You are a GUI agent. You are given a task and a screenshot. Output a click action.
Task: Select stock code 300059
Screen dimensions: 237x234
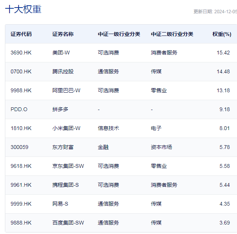coord(19,147)
